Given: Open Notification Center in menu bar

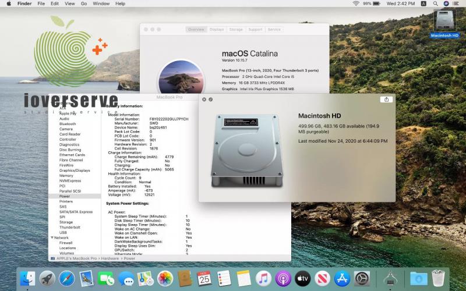Looking at the screenshot, I should click(x=456, y=3).
